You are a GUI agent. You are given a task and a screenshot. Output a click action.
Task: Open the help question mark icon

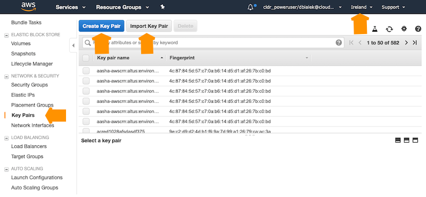[x=418, y=29]
